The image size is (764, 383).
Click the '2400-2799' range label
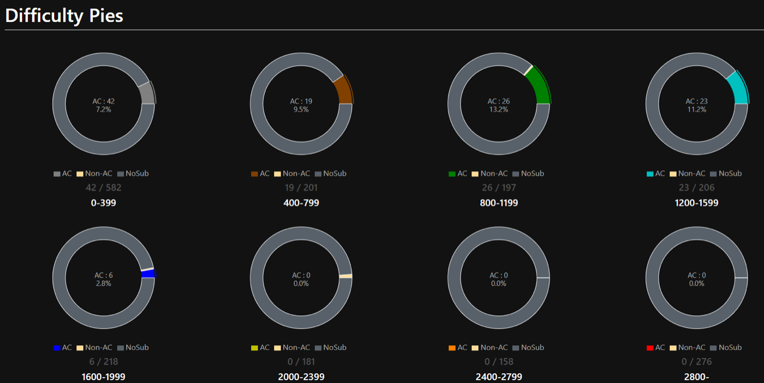(499, 377)
